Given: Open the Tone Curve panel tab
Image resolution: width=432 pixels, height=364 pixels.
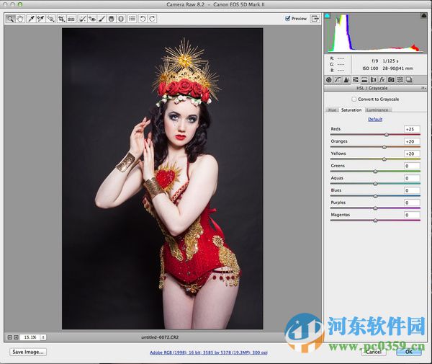Looking at the screenshot, I should click(338, 80).
